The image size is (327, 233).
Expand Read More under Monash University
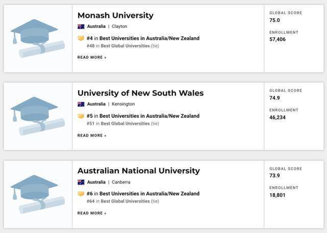click(92, 58)
